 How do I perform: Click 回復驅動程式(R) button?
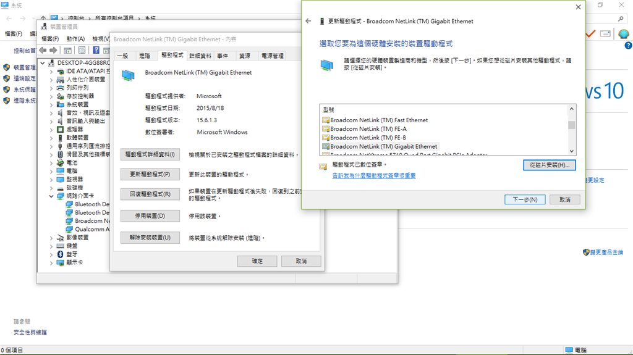(x=150, y=194)
